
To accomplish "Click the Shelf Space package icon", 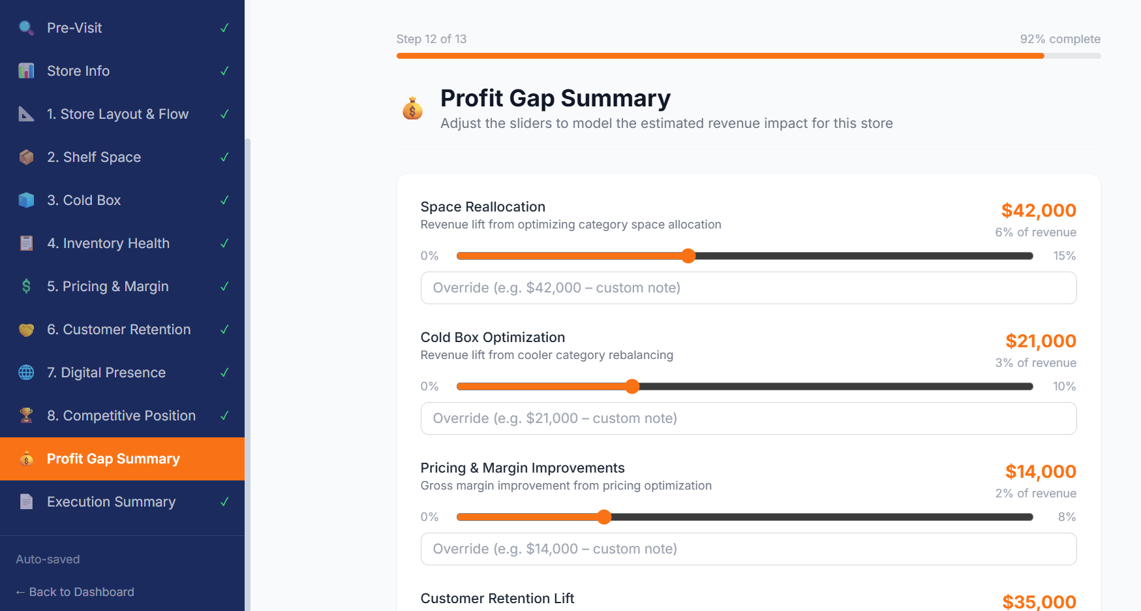I will (26, 157).
